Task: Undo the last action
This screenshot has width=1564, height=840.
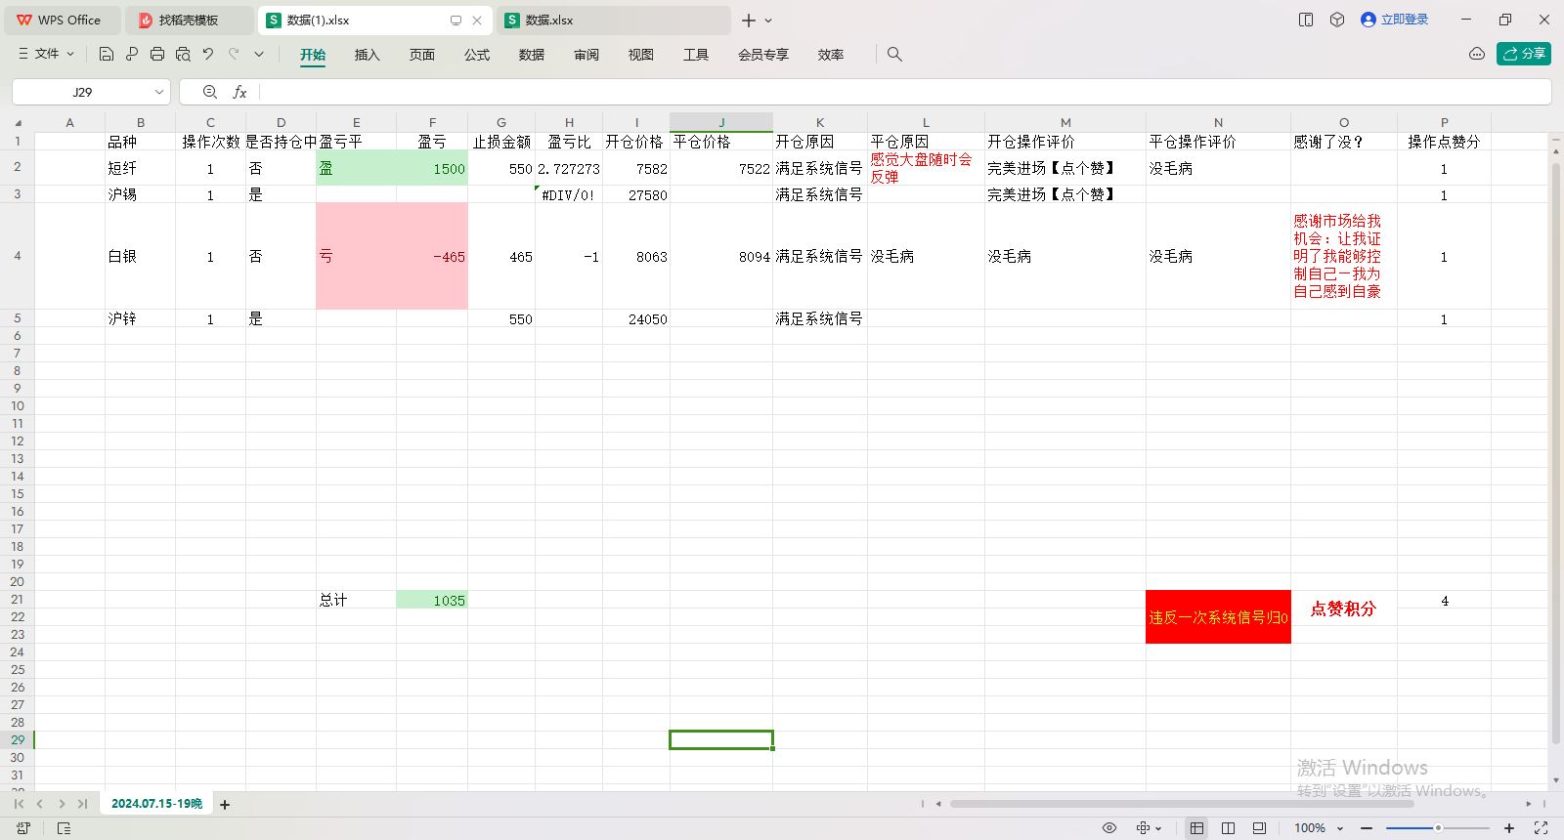Action: (x=208, y=54)
